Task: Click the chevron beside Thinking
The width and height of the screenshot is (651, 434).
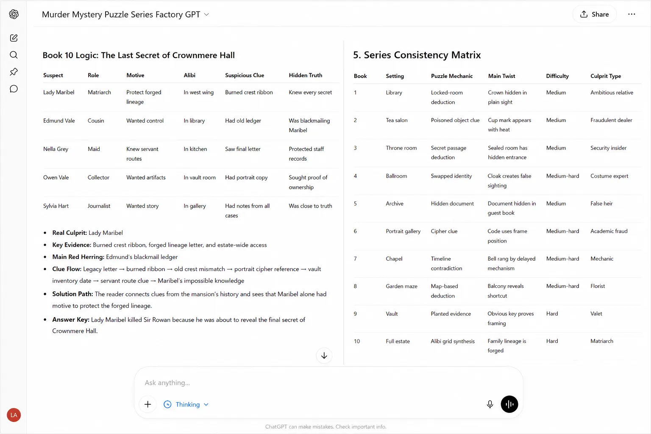Action: pos(206,405)
